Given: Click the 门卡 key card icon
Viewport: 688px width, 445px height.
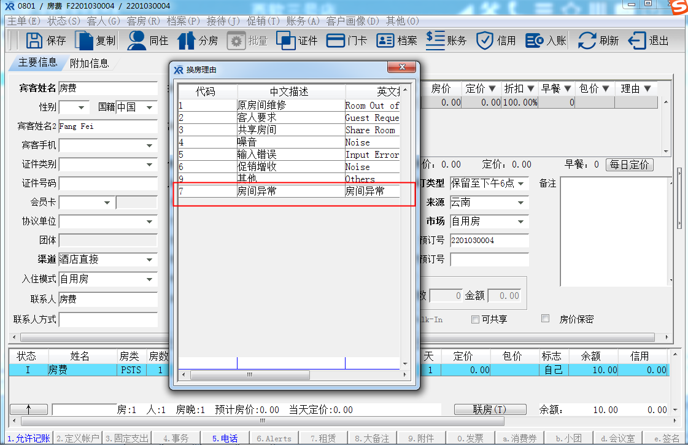Looking at the screenshot, I should (336, 41).
